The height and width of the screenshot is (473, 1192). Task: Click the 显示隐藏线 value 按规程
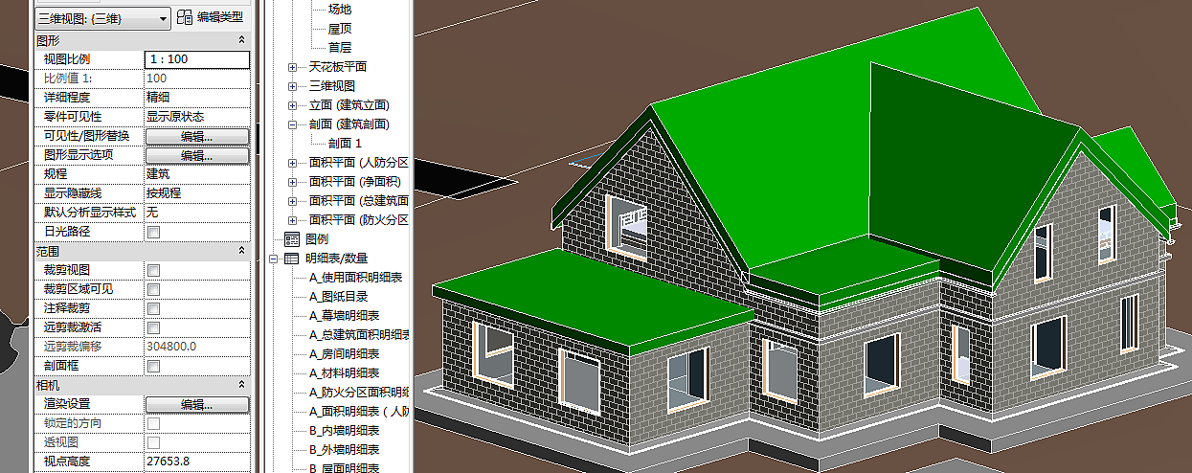164,193
